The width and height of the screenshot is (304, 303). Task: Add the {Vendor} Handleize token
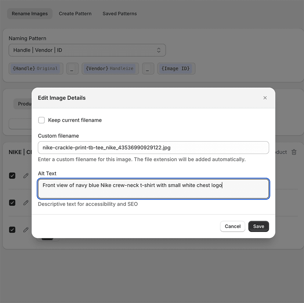pyautogui.click(x=110, y=69)
